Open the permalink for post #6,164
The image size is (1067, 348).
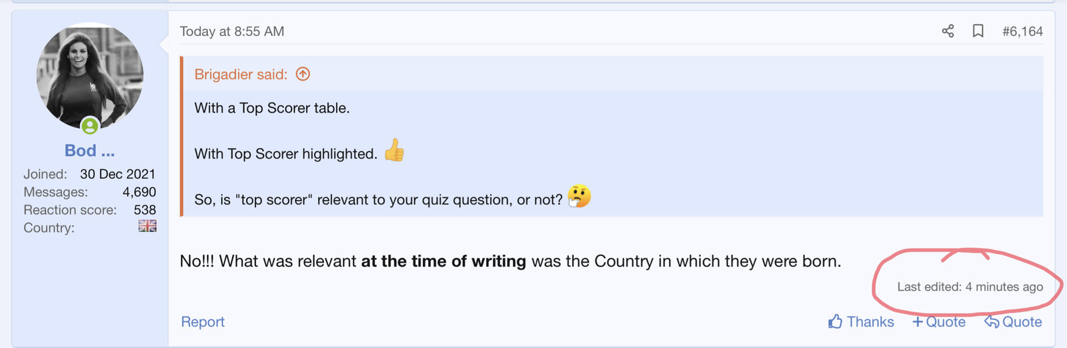click(x=1022, y=31)
